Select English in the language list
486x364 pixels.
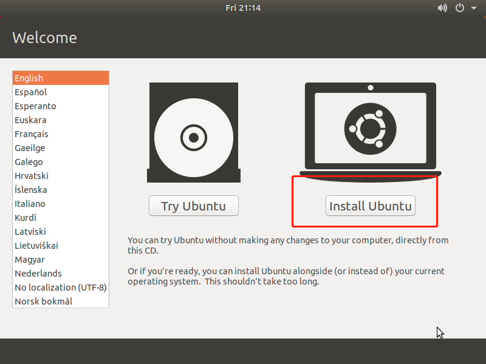(61, 78)
